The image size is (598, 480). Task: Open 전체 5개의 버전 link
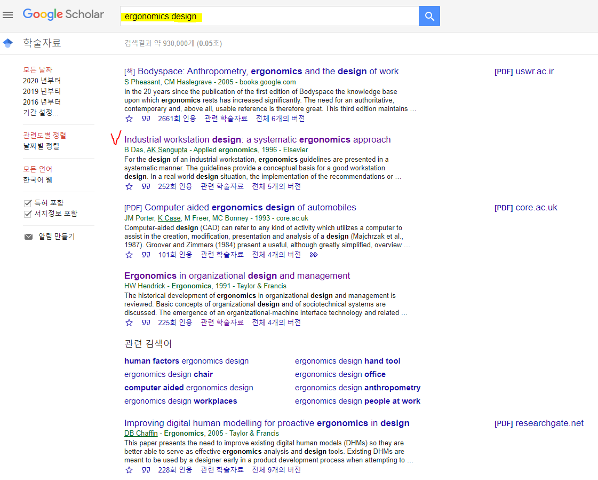(276, 186)
